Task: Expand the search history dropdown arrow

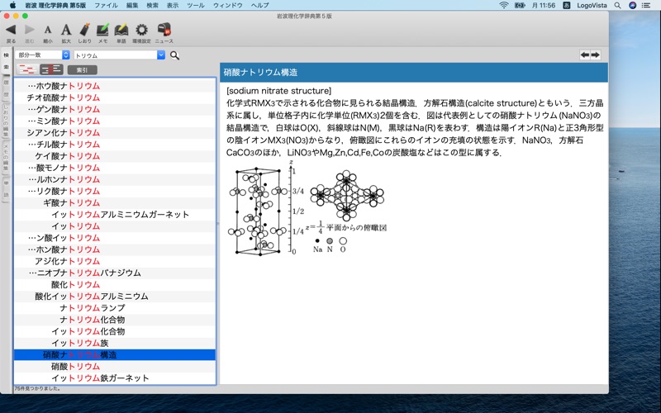Action: pos(161,55)
